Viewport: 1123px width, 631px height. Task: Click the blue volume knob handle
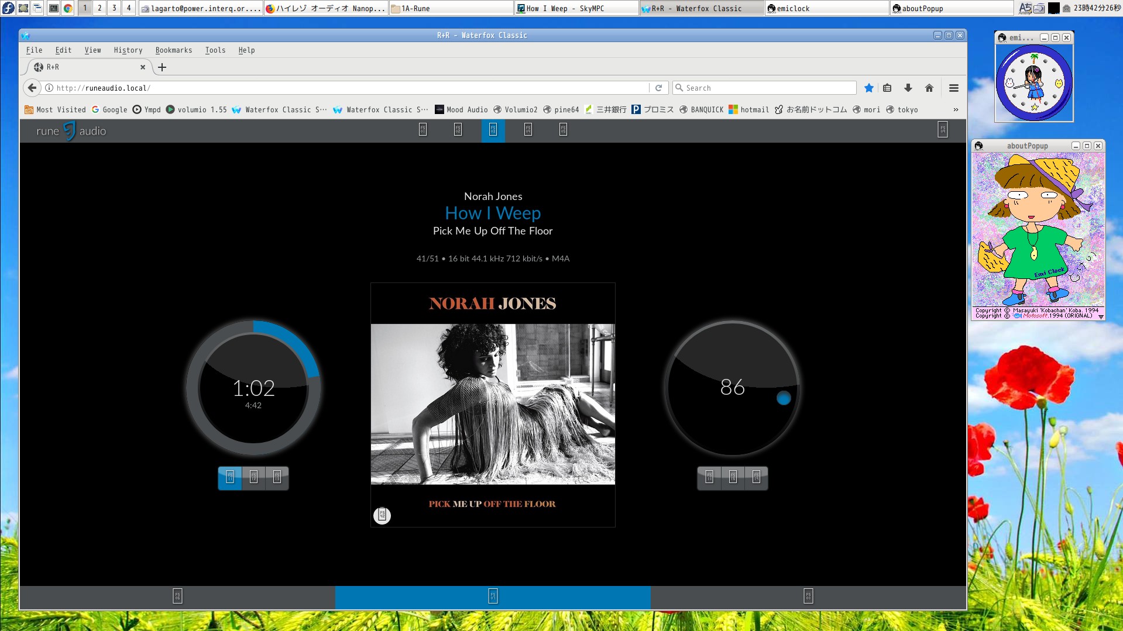click(x=784, y=398)
